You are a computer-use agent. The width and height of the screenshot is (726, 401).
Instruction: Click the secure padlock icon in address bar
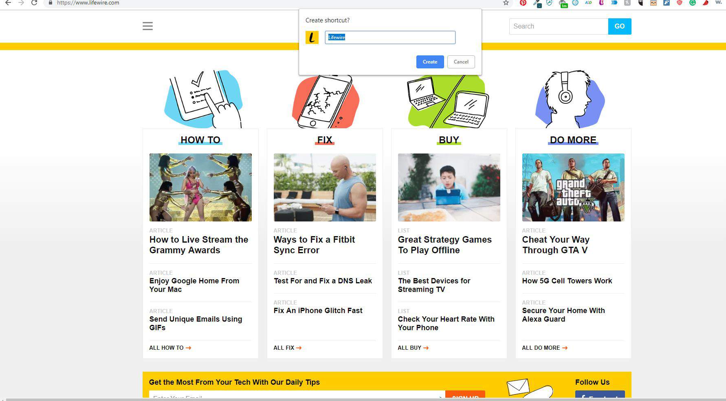50,2
